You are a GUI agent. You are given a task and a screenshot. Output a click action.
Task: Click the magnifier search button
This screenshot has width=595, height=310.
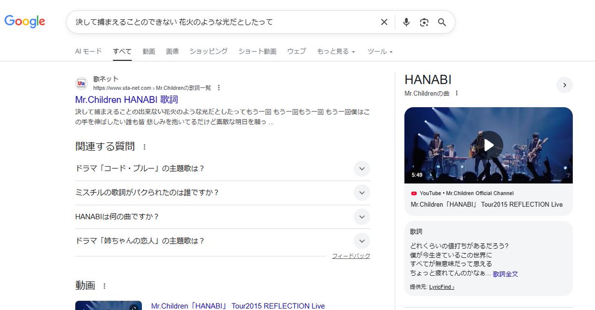tap(442, 22)
